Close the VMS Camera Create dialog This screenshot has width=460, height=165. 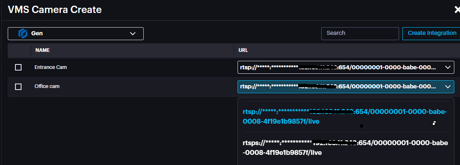point(457,10)
